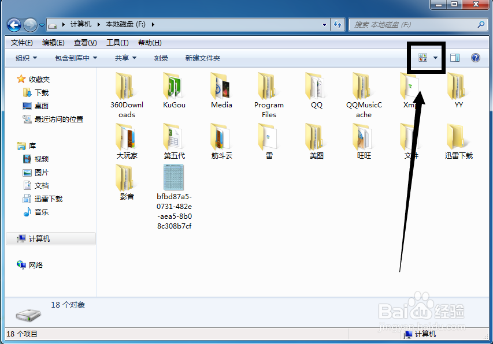The width and height of the screenshot is (493, 344).
Task: Open the 文件(F) menu
Action: point(22,43)
